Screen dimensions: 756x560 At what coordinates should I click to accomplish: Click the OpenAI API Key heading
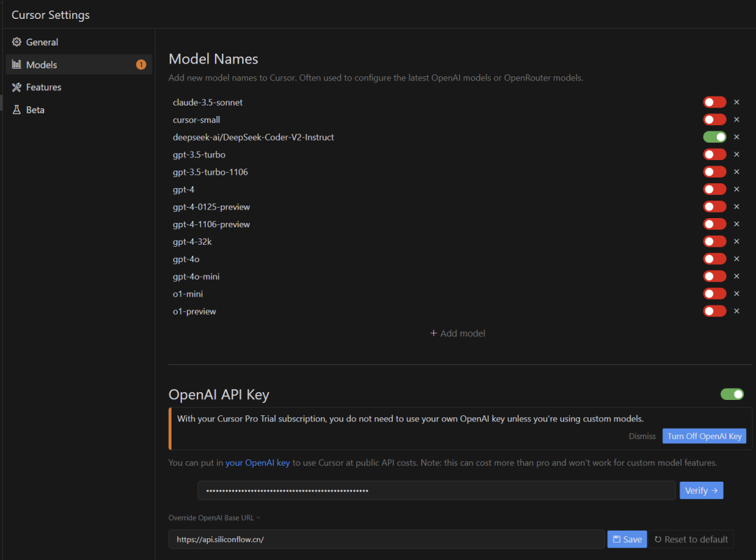(219, 394)
